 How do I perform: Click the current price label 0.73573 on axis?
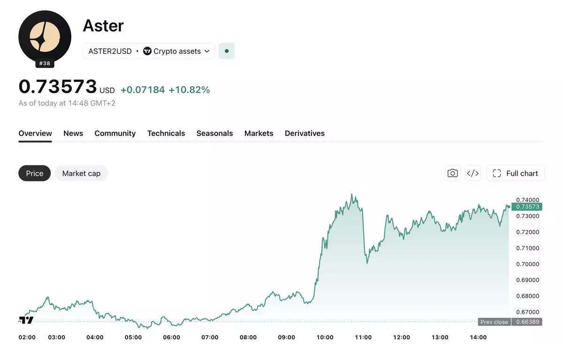527,207
